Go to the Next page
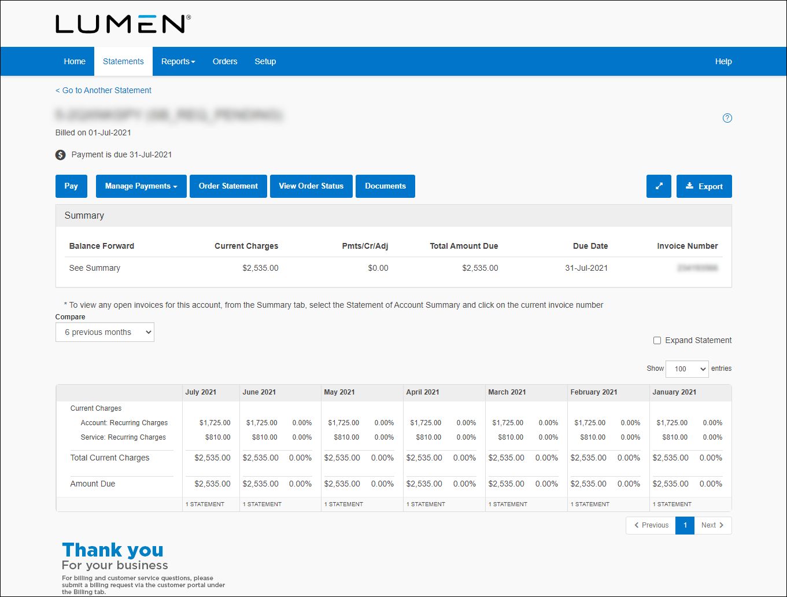This screenshot has height=597, width=787. point(713,525)
